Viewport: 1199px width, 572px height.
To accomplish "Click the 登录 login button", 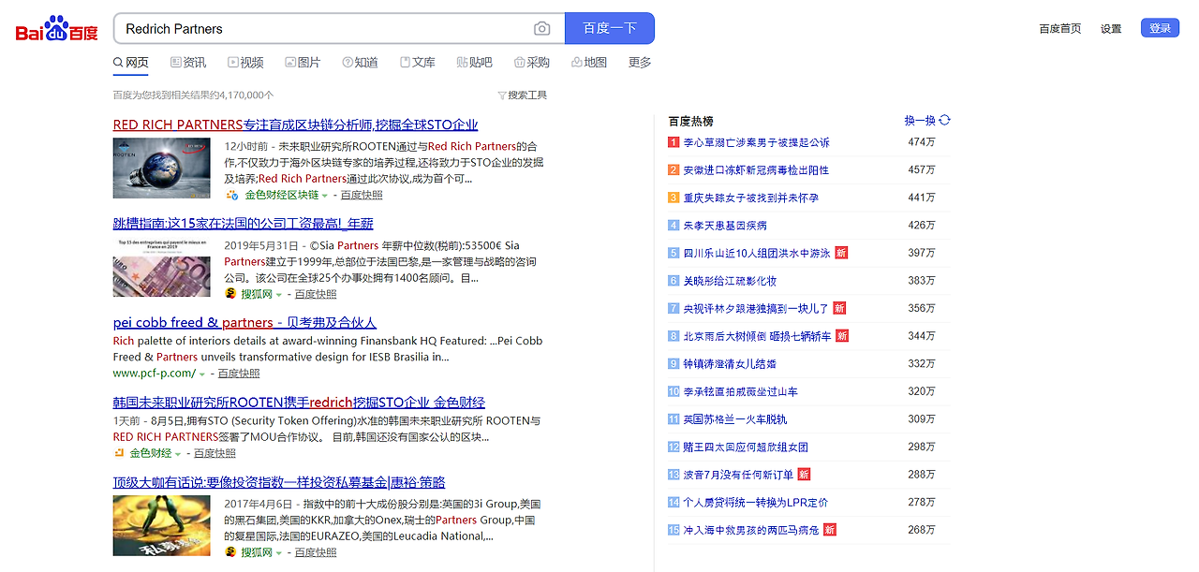I will (x=1160, y=28).
